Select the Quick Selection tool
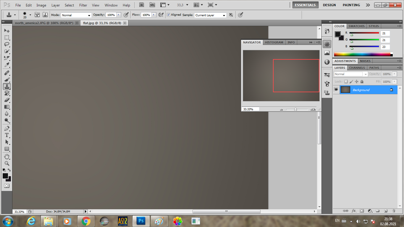Viewport: 404px width, 227px height. (x=7, y=51)
